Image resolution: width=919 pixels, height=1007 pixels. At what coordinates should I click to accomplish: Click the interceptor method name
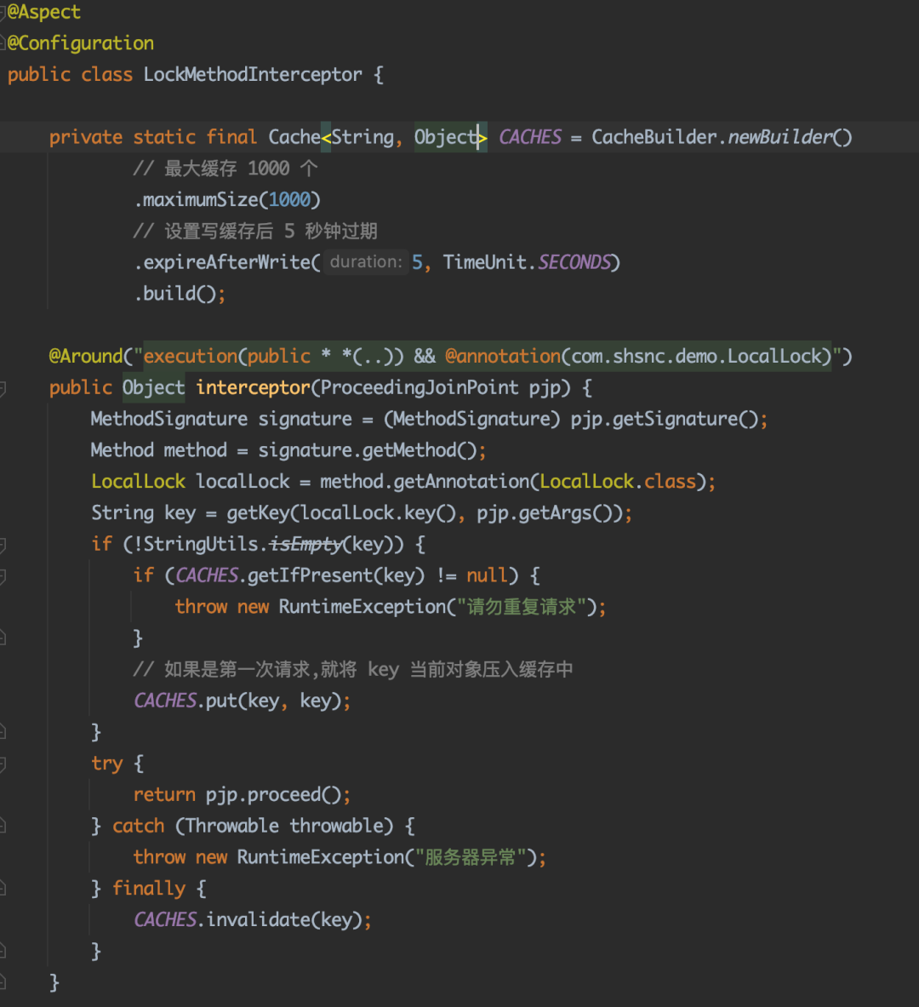(x=253, y=387)
